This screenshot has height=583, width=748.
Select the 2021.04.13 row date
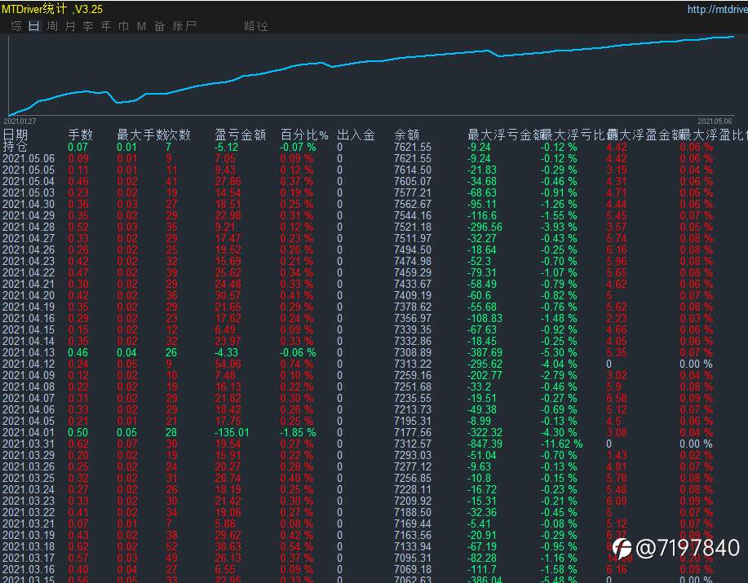pos(29,353)
